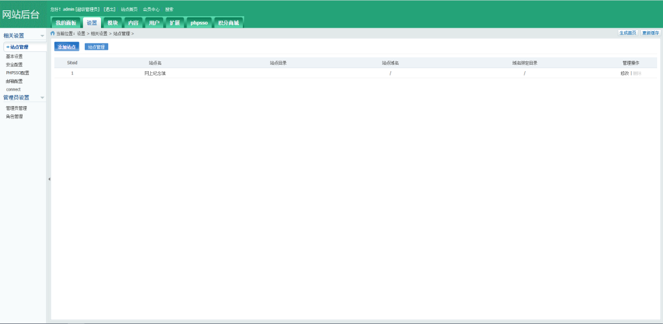Open the 积分商城 tab
The height and width of the screenshot is (324, 663).
point(228,23)
